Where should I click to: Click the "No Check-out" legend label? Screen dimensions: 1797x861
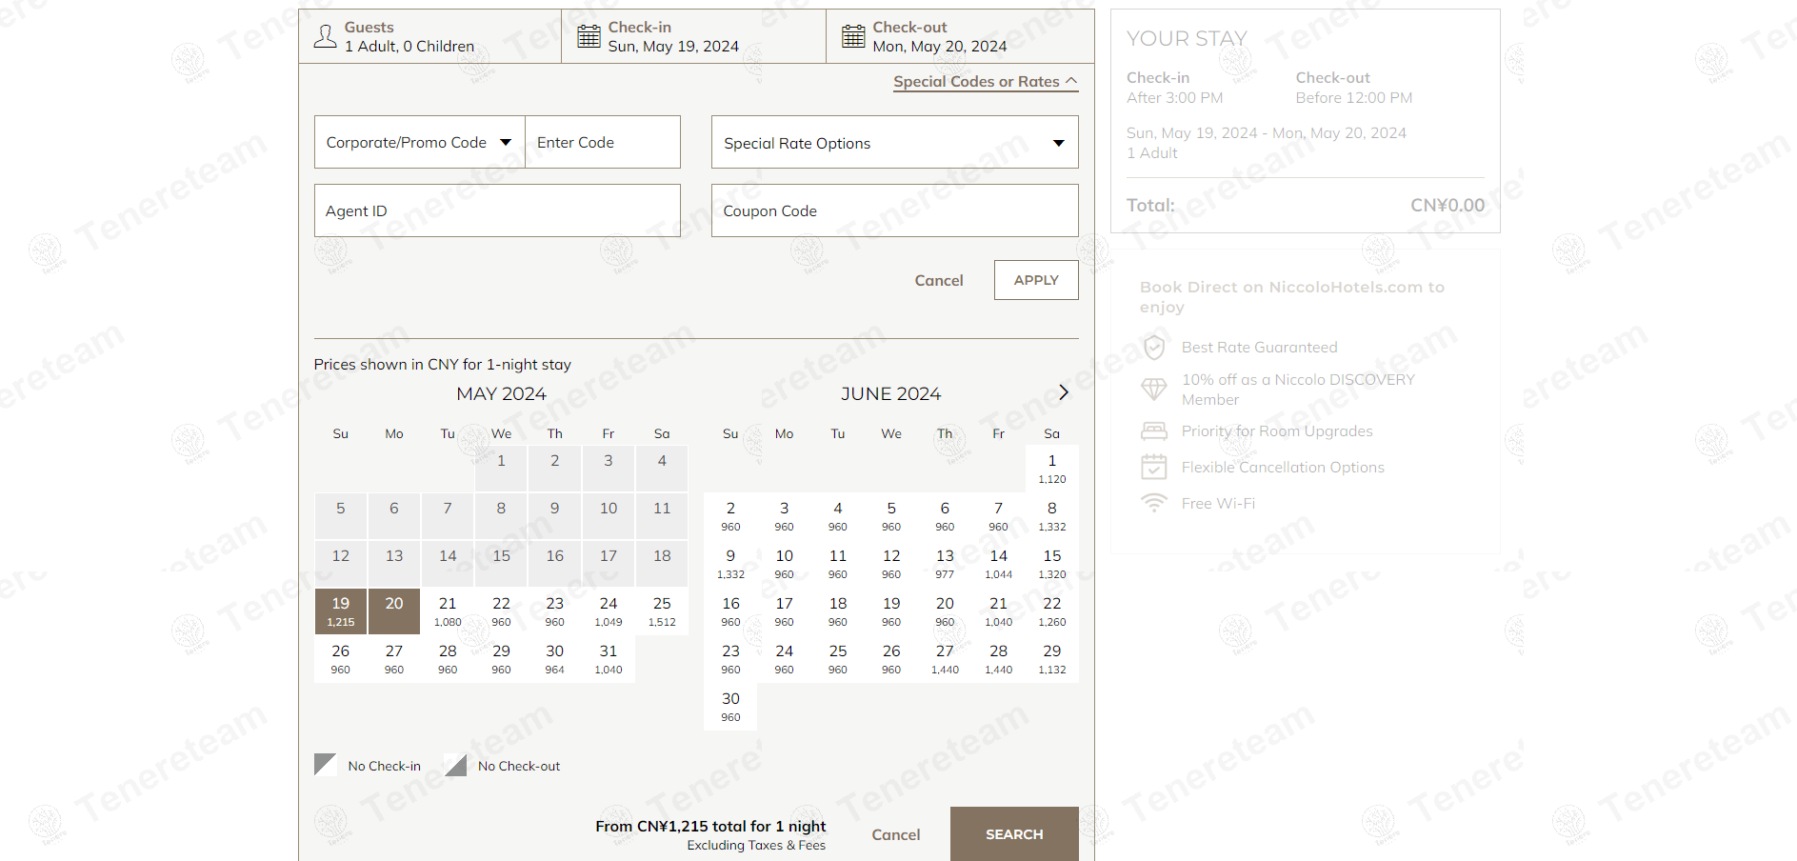[x=519, y=766]
